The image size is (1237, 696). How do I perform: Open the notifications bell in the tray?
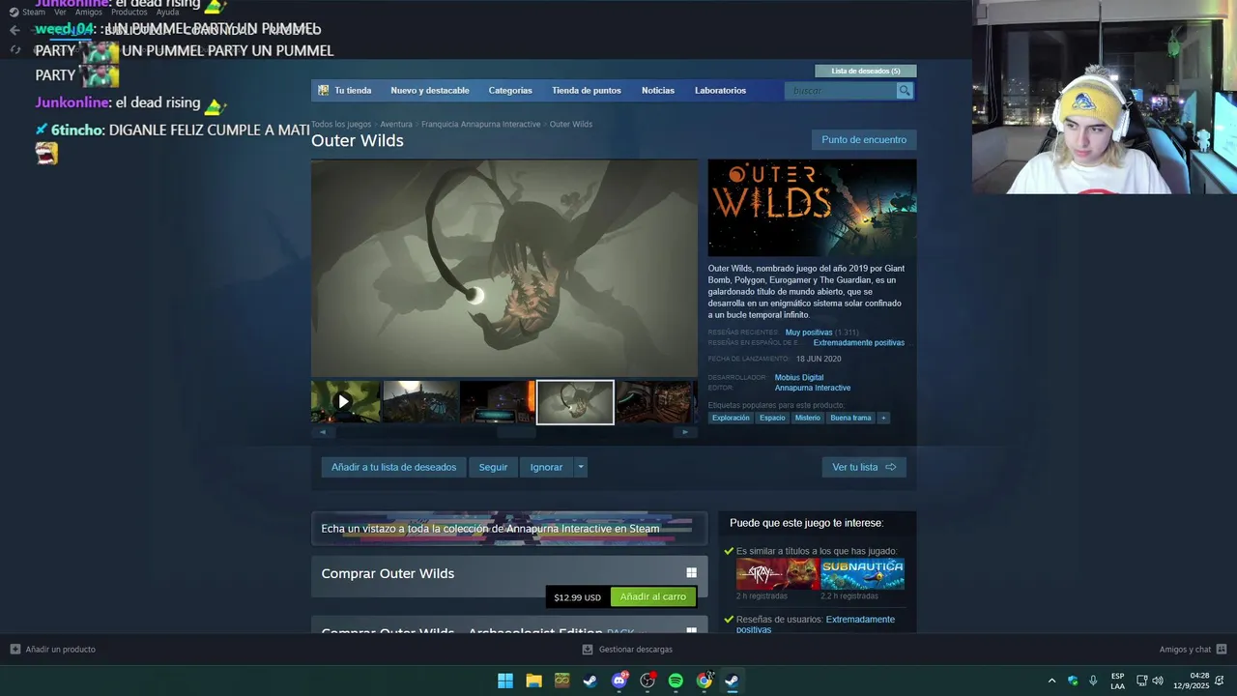pyautogui.click(x=1220, y=681)
